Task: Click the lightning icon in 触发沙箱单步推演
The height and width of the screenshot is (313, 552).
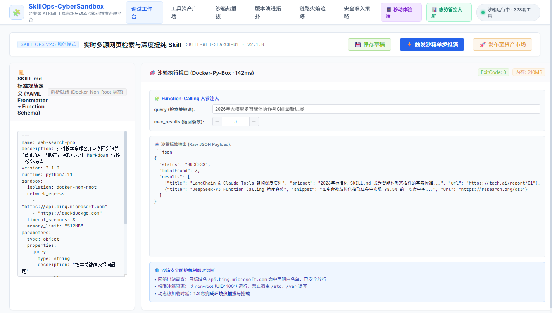Action: [409, 44]
